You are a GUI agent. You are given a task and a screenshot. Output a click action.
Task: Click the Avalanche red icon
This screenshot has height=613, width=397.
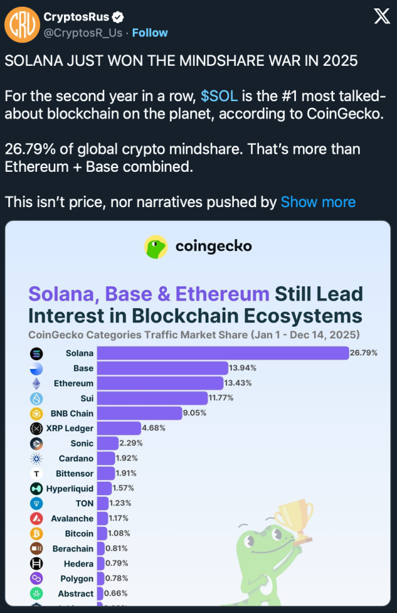point(36,518)
